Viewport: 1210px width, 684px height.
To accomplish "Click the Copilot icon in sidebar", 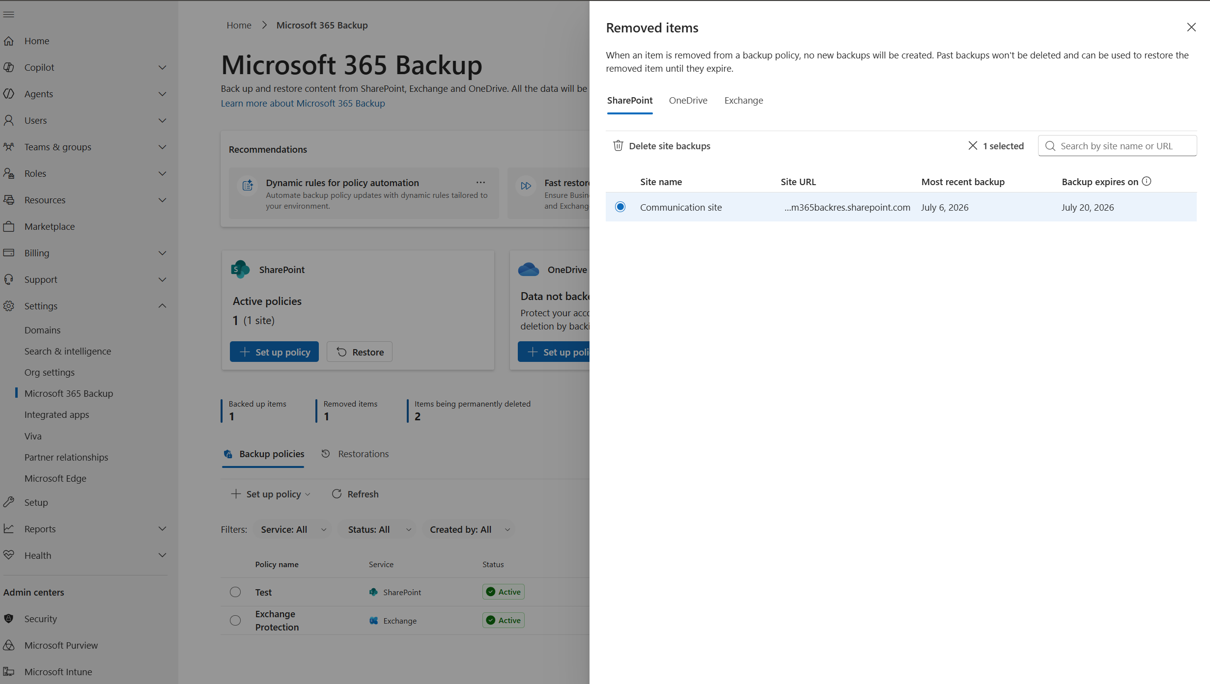I will pos(9,67).
